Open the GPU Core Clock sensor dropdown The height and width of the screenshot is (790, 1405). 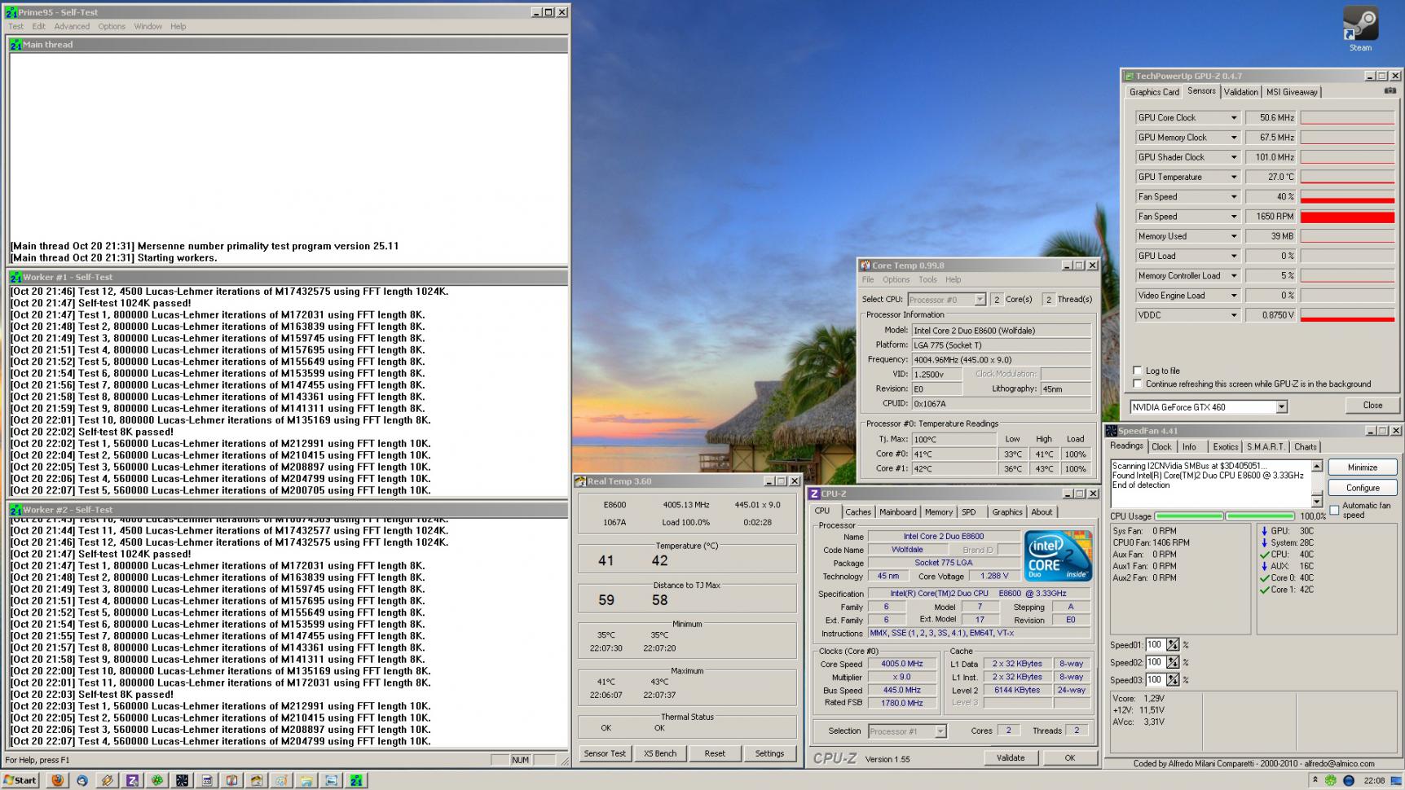tap(1233, 118)
